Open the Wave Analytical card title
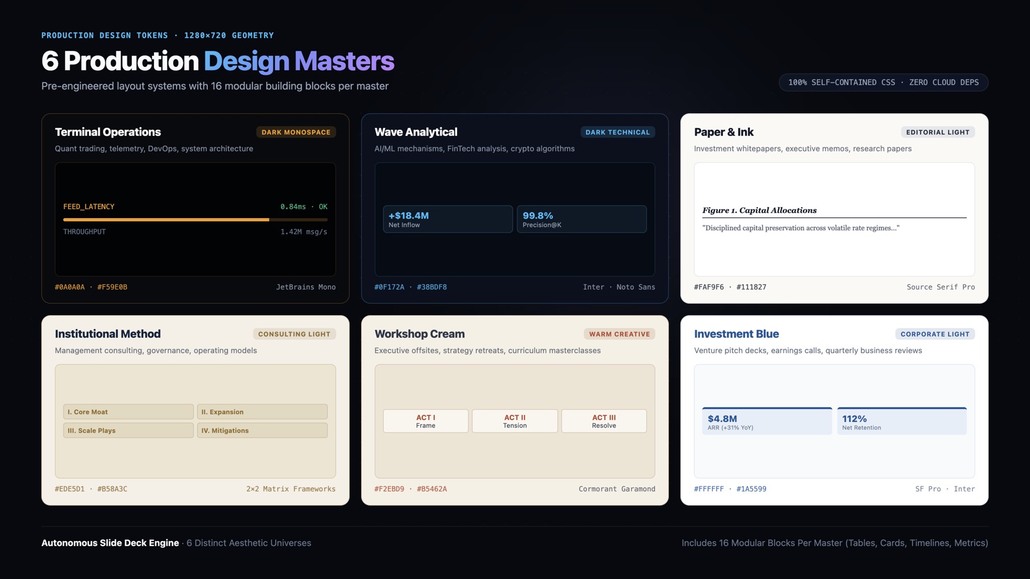Screen dimensions: 1030x579 (x=416, y=132)
